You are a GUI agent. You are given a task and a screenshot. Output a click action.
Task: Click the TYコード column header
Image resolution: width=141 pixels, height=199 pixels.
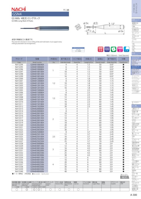(x=19, y=59)
